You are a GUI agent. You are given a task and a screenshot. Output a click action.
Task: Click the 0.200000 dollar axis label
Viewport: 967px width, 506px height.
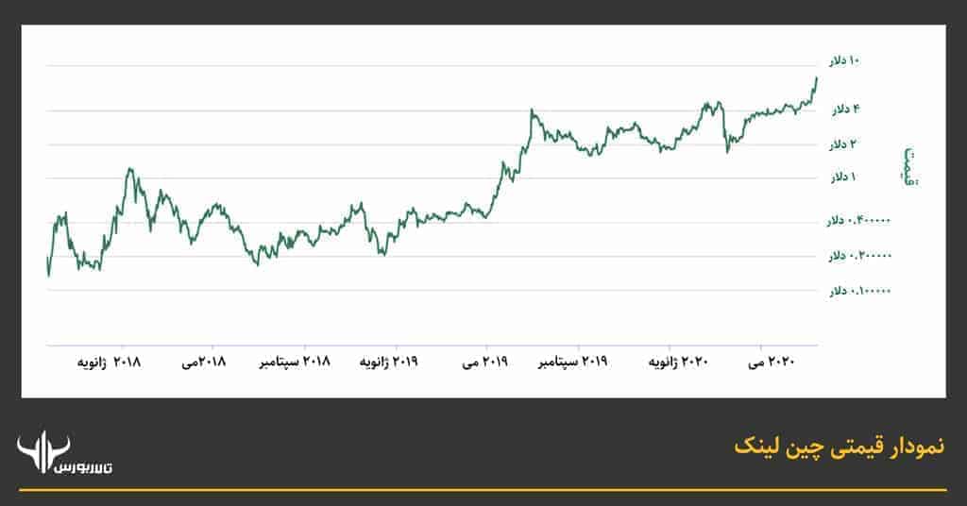(x=859, y=255)
